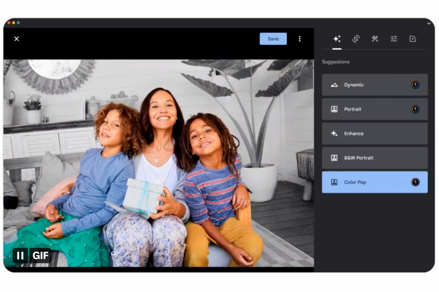Viewport: 439px width, 292px height.
Task: Click the Google One badge on Dynamic
Action: [415, 85]
